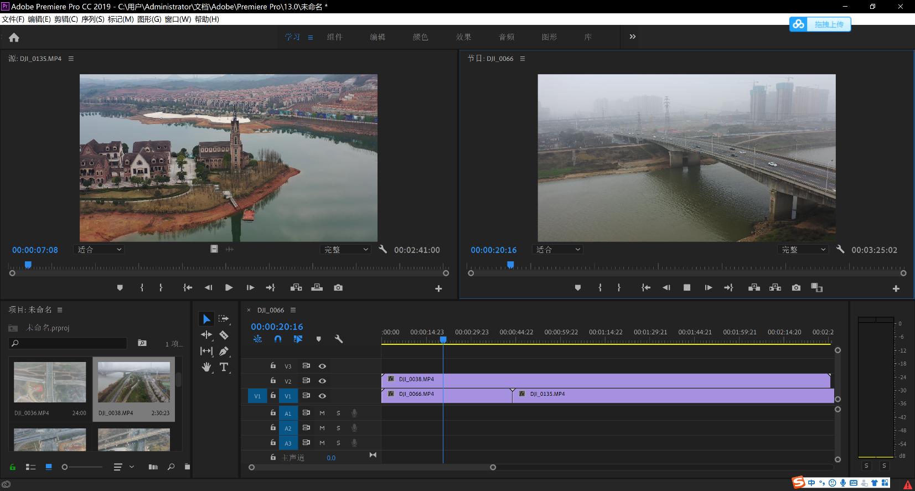Play the Source monitor clip
Image resolution: width=915 pixels, height=491 pixels.
tap(229, 288)
